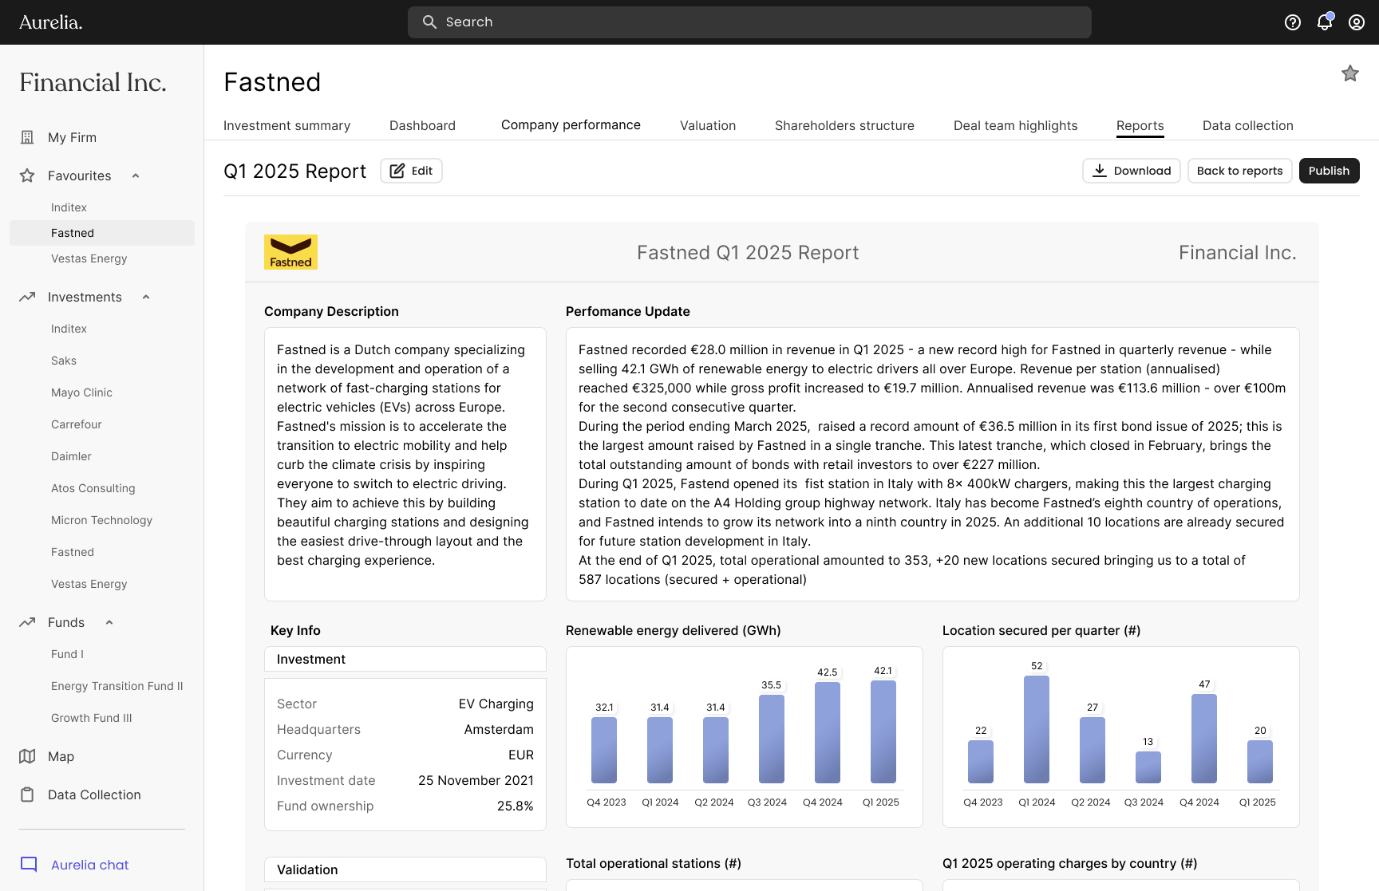
Task: Open the help question mark icon
Action: click(1293, 22)
